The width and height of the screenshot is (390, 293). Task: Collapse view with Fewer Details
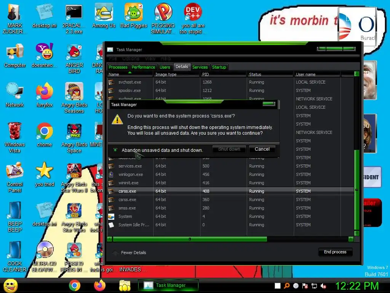coord(129,253)
